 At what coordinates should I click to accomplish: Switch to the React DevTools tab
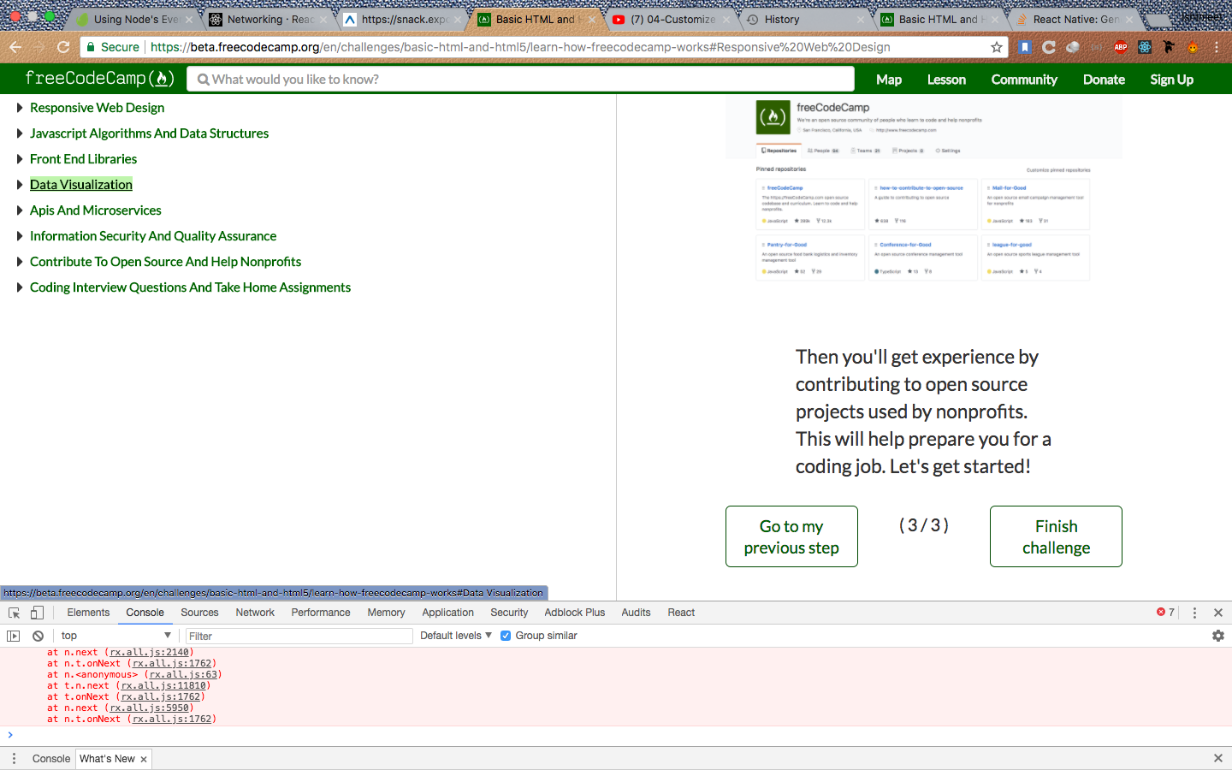pyautogui.click(x=681, y=613)
